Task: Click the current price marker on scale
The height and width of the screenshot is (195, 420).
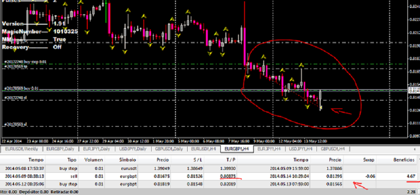Action: pos(413,89)
